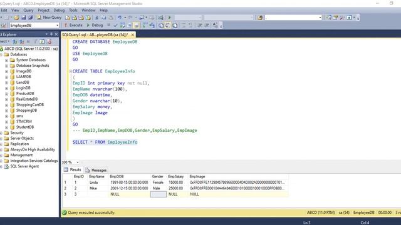Click the Increase Indent icon

[207, 25]
